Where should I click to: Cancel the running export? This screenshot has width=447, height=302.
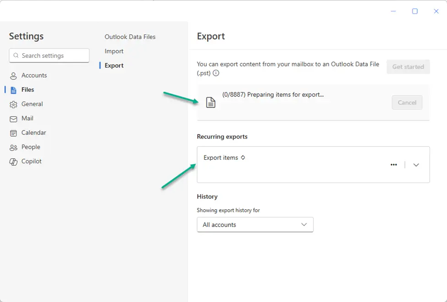tap(407, 102)
